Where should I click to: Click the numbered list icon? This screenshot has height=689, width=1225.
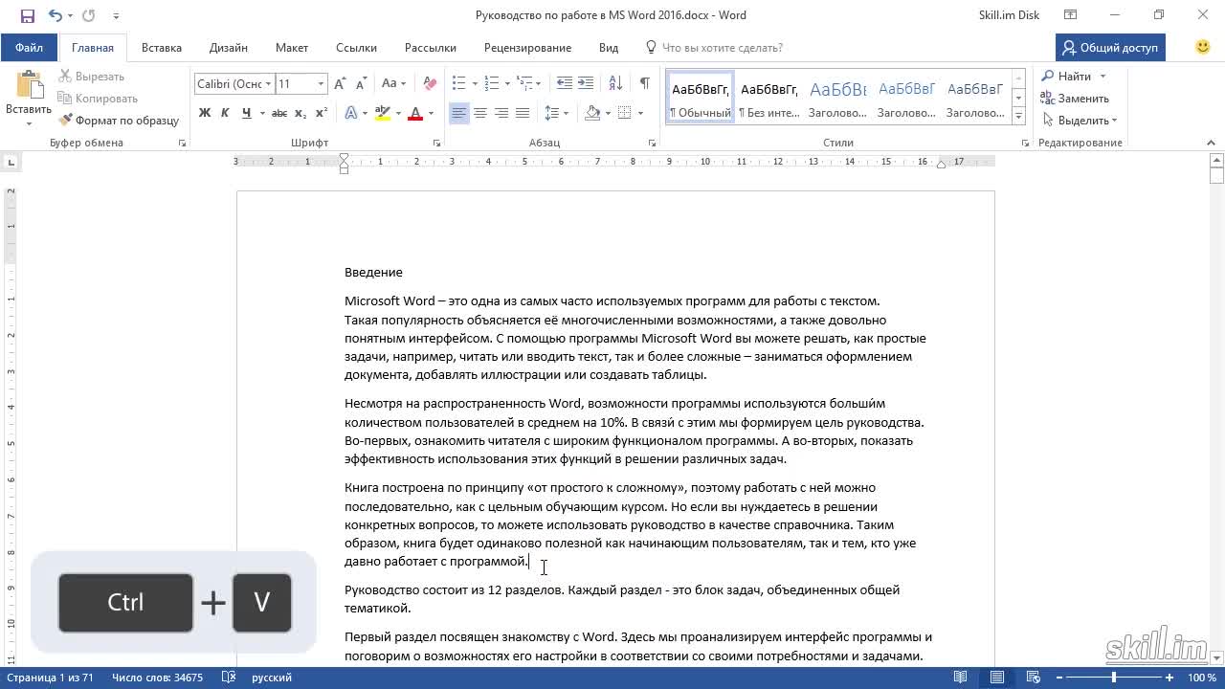[491, 84]
